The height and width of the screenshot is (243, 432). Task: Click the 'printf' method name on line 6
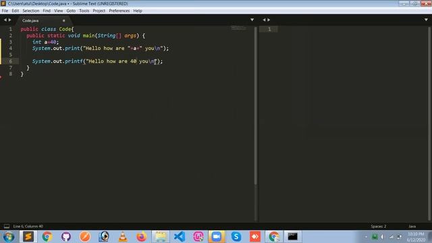(74, 61)
